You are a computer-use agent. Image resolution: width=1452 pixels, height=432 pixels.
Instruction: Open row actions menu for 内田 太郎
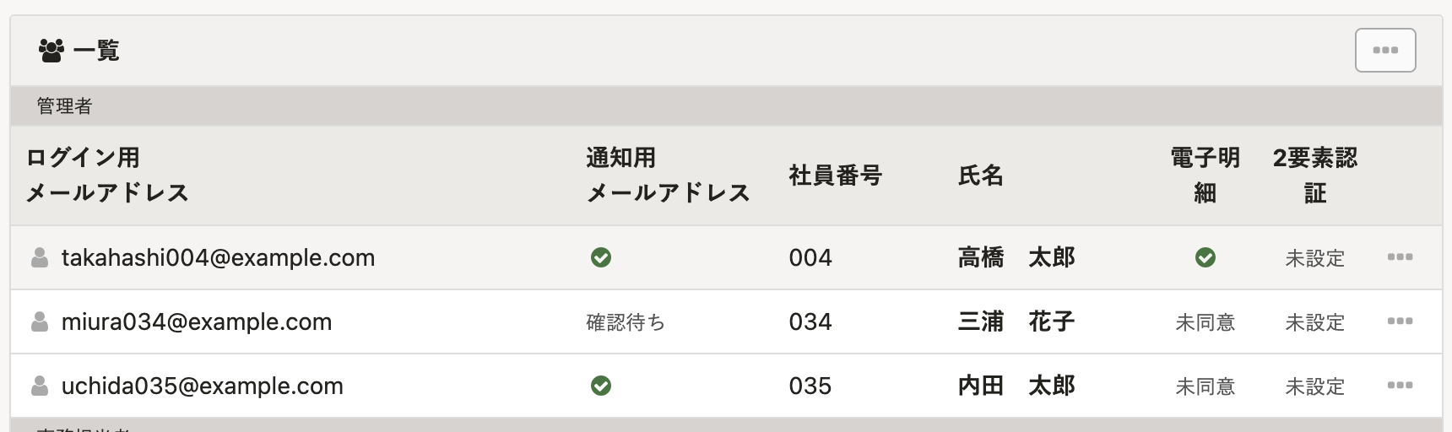point(1400,386)
